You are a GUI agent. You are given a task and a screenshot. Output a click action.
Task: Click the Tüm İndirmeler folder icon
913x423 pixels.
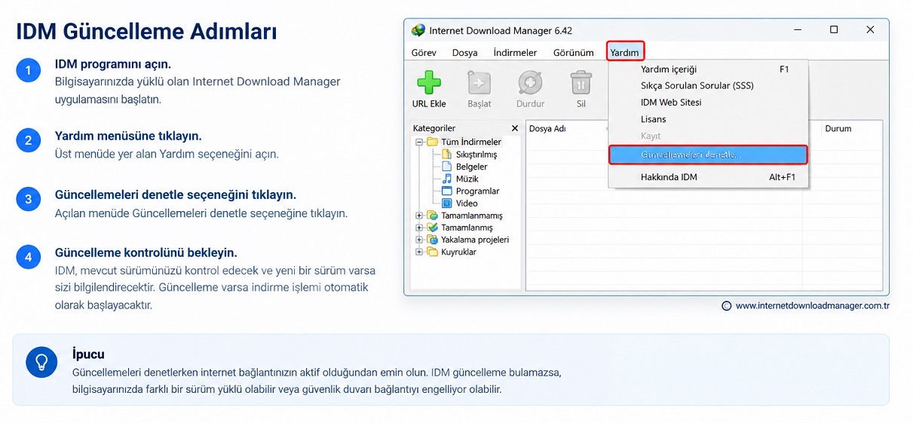[432, 142]
